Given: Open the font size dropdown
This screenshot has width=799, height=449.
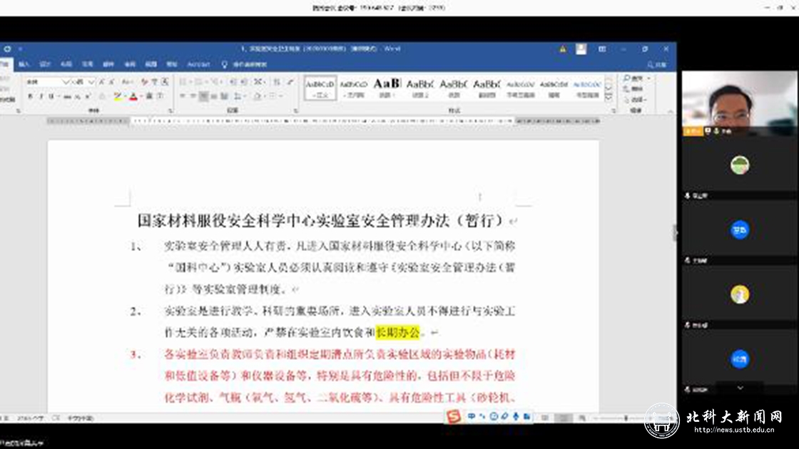Looking at the screenshot, I should [x=91, y=82].
